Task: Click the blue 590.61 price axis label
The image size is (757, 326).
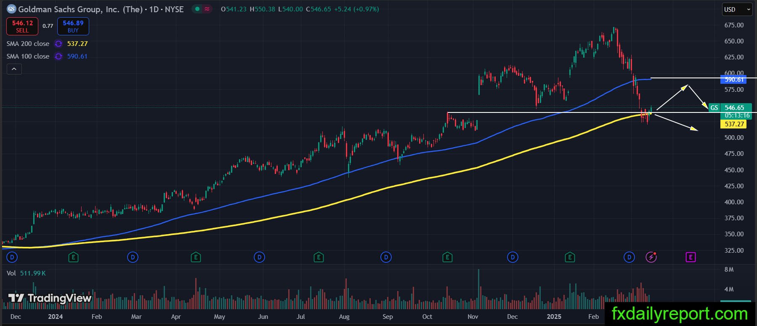Action: (x=734, y=80)
